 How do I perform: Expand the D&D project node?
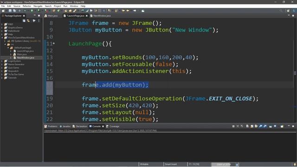(2, 24)
